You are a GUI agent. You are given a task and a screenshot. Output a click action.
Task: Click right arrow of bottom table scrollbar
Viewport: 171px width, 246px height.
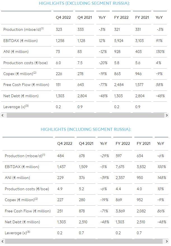click(167, 241)
